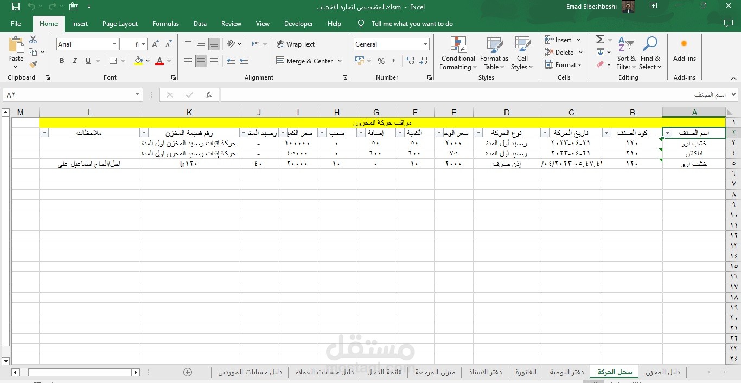
Task: Click Decrease Decimal icon
Action: (424, 61)
